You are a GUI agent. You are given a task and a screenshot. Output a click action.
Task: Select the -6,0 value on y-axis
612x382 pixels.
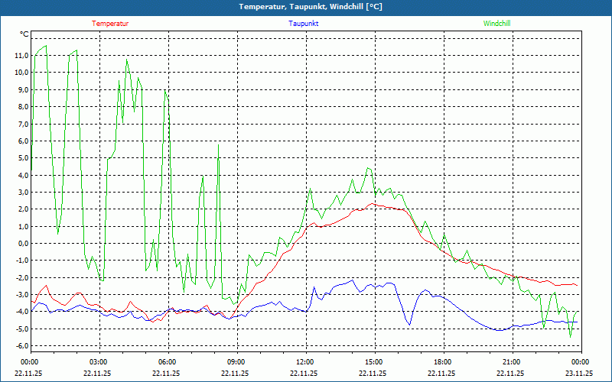21,346
